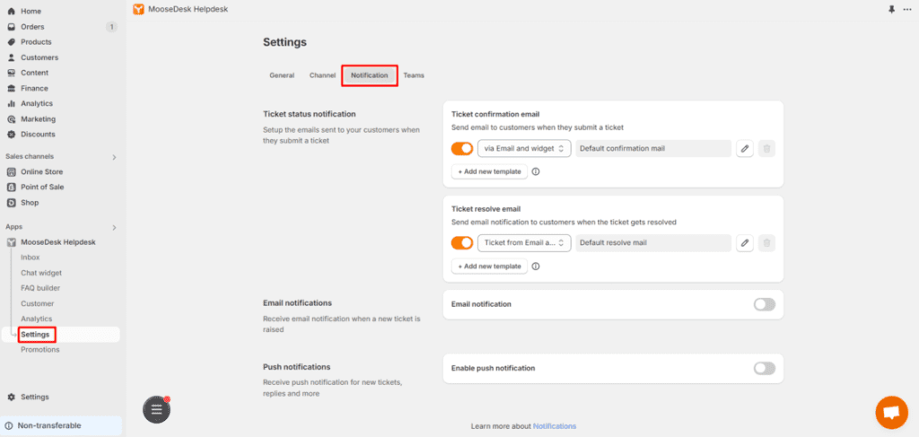Switch to the Channel tab
The width and height of the screenshot is (919, 437).
tap(322, 75)
